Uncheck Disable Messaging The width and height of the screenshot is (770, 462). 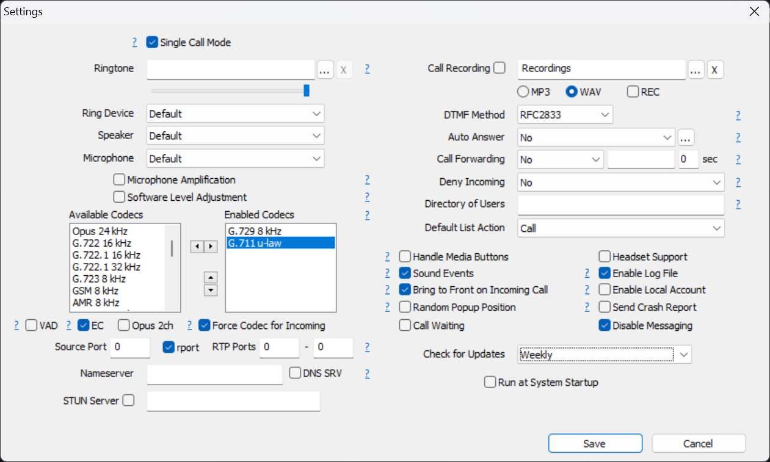coord(605,325)
